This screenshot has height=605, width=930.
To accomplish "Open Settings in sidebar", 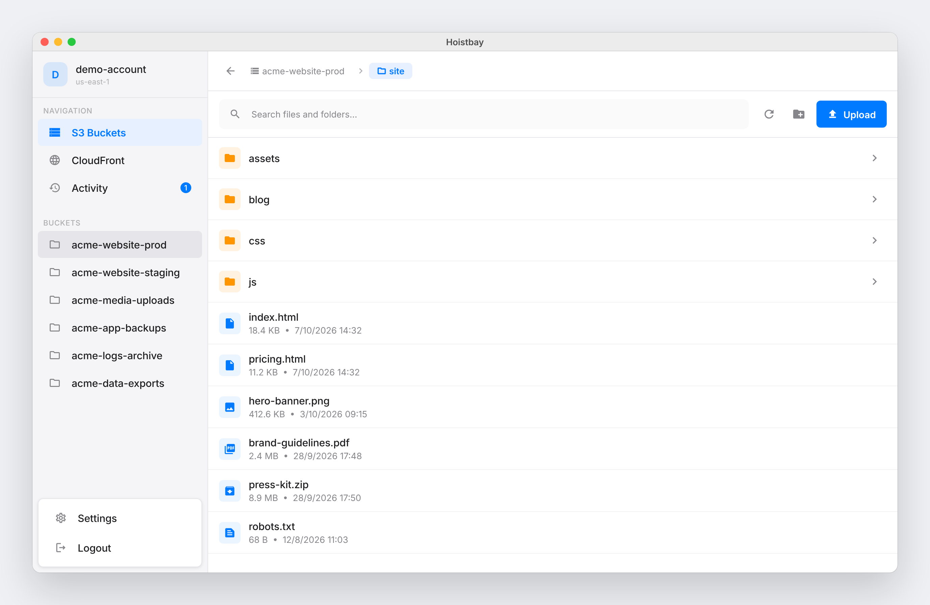I will 120,518.
